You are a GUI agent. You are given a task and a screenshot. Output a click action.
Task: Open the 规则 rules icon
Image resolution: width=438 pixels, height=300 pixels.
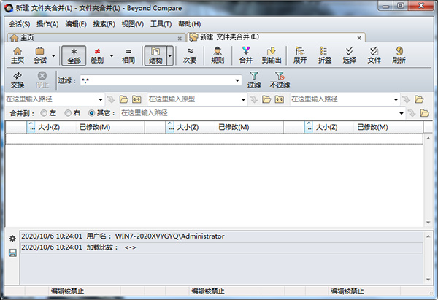218,55
